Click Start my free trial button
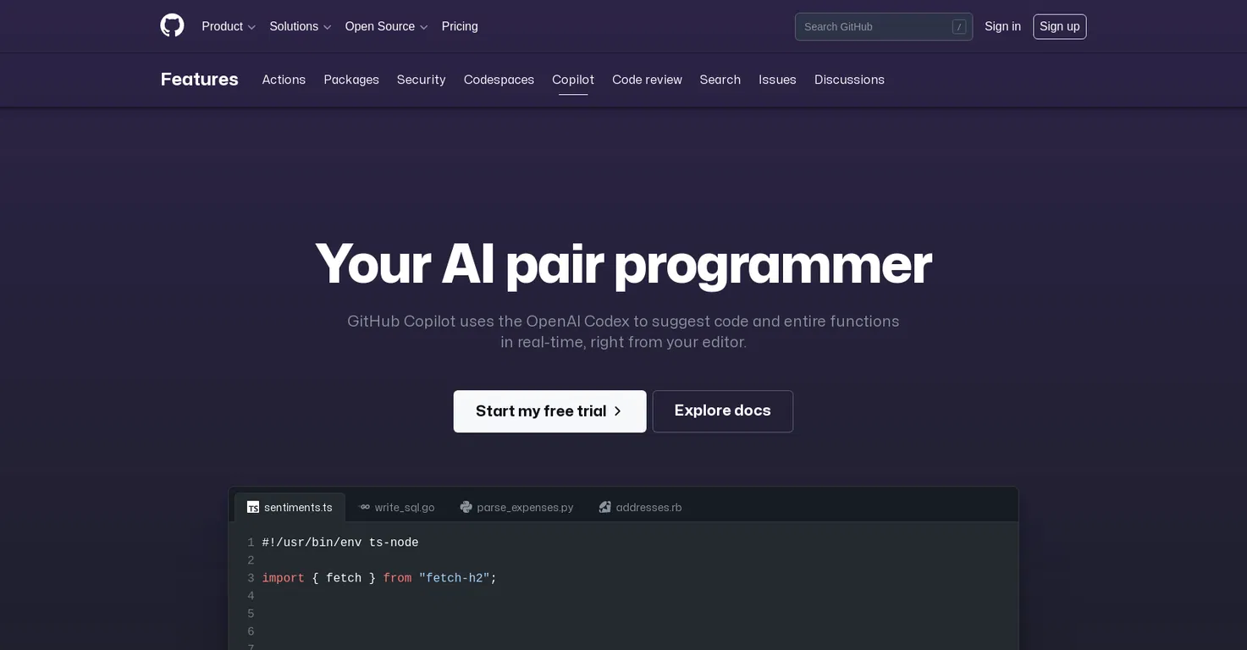The height and width of the screenshot is (650, 1247). [549, 411]
